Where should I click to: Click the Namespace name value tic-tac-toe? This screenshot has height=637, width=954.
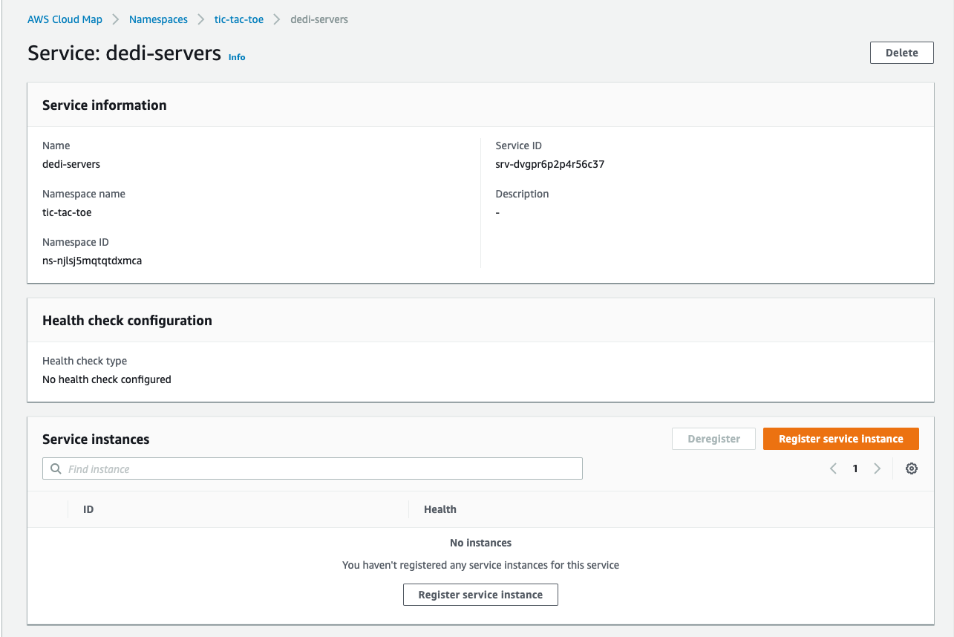(x=67, y=212)
